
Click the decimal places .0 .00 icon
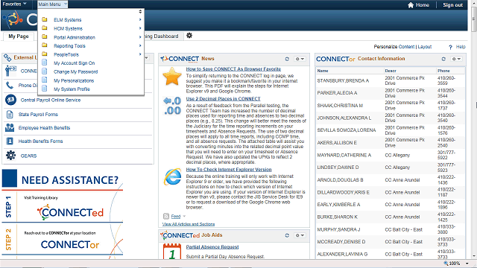pos(172,106)
